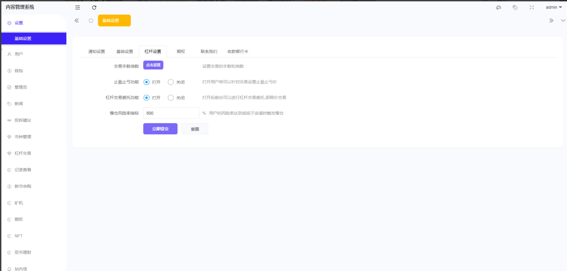This screenshot has height=271, width=567.
Task: Open the theme palette icon
Action: (498, 8)
